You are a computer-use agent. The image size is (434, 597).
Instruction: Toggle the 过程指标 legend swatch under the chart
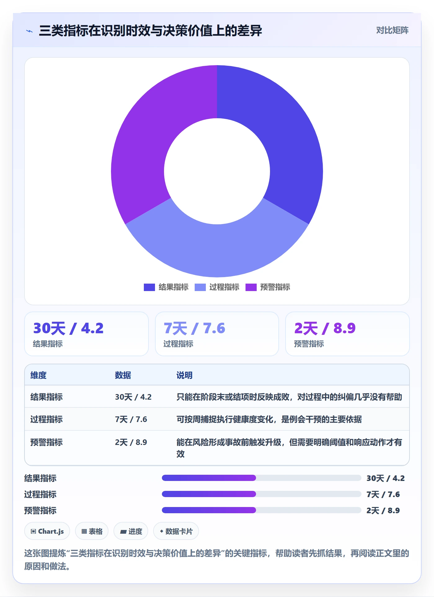click(200, 287)
